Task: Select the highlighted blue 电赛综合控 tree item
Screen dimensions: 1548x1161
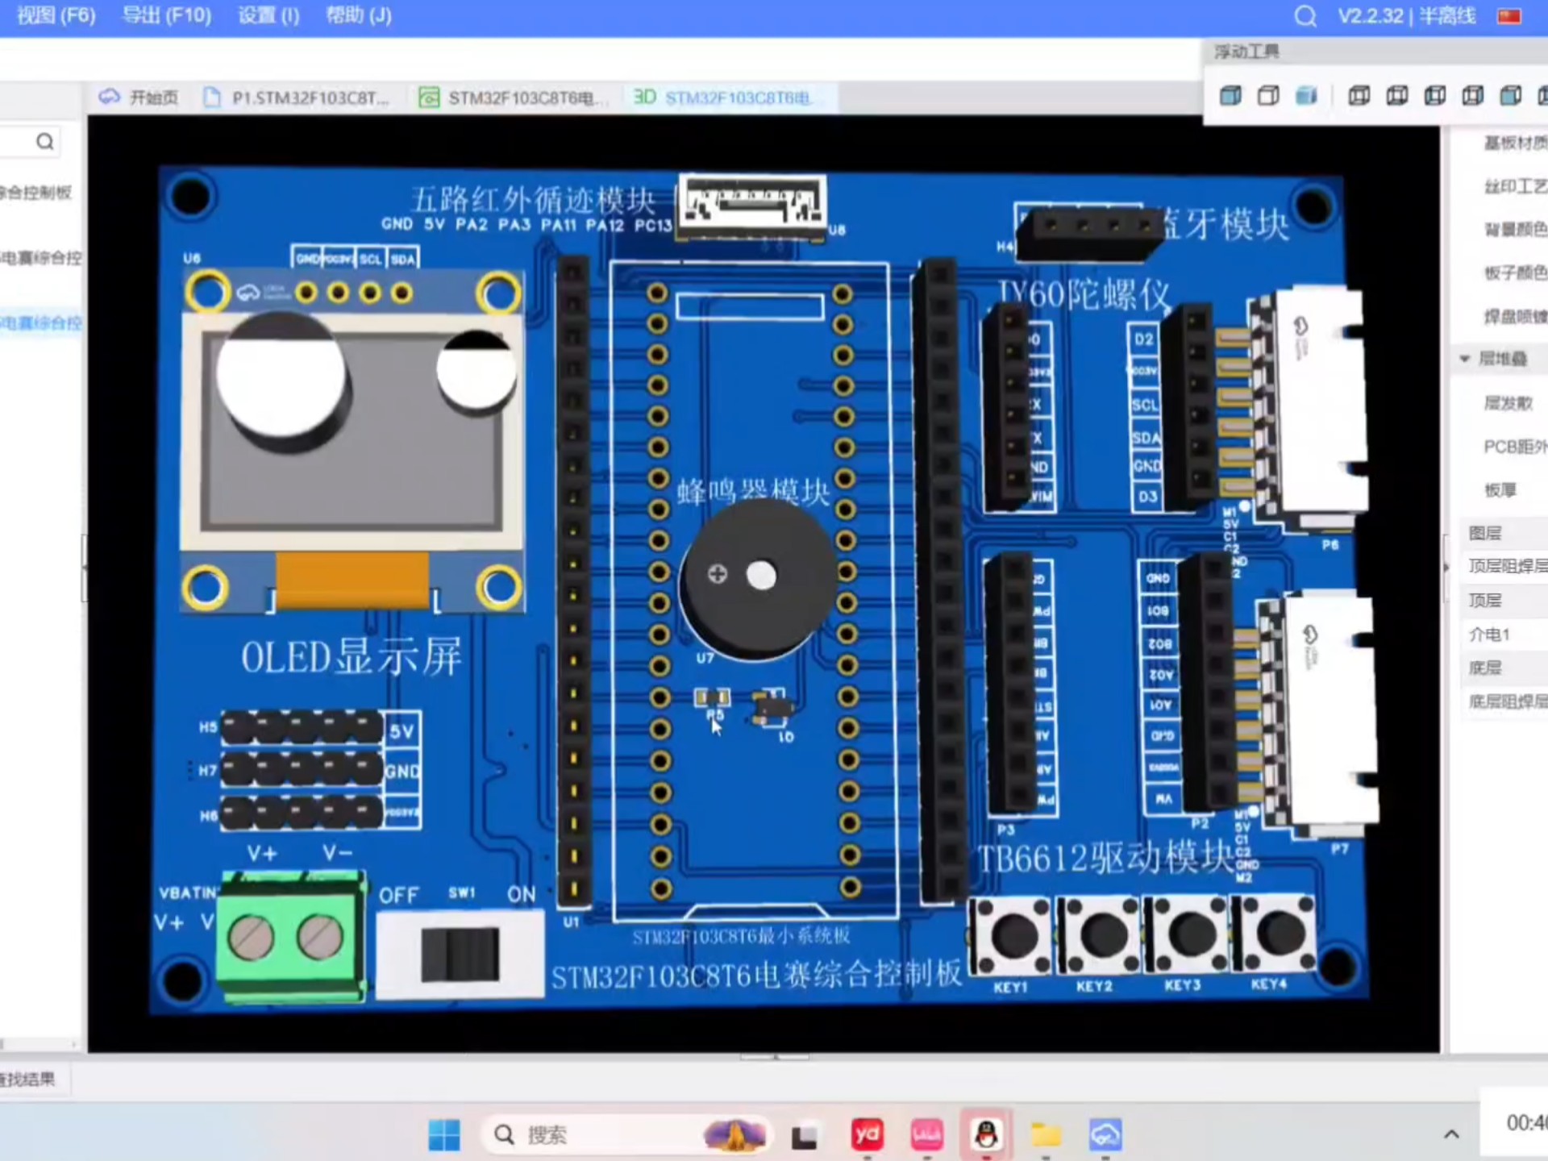Action: coord(40,324)
